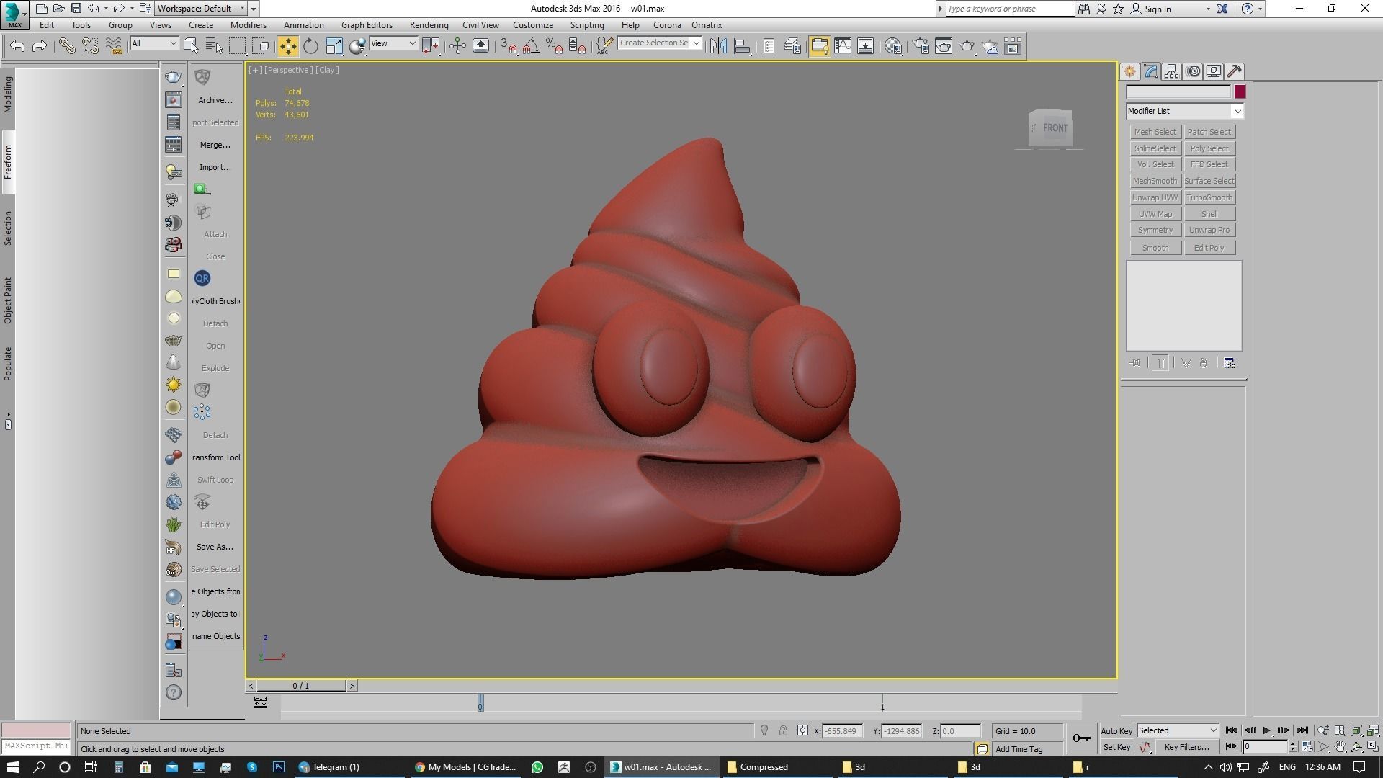Open the Motion command panel tab
Screen dimensions: 1383x778
(x=1193, y=71)
